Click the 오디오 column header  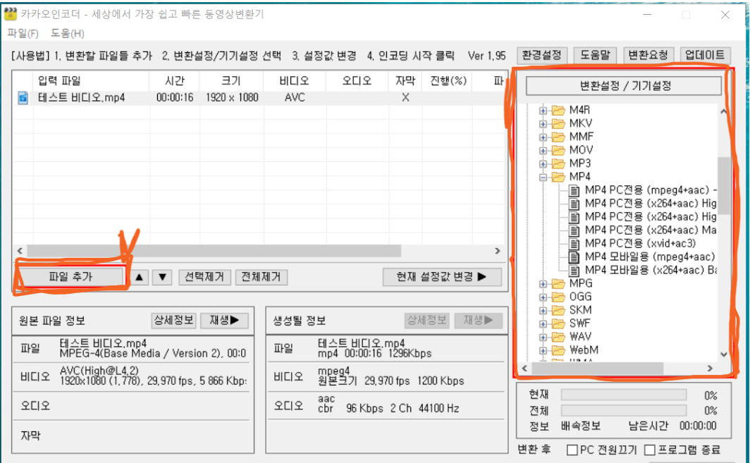coord(357,81)
